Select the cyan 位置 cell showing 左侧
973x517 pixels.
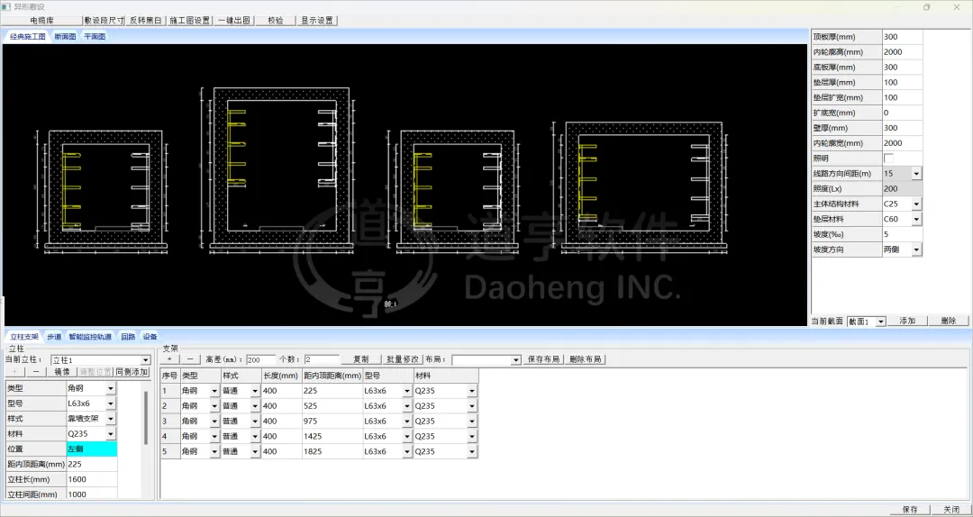click(92, 449)
